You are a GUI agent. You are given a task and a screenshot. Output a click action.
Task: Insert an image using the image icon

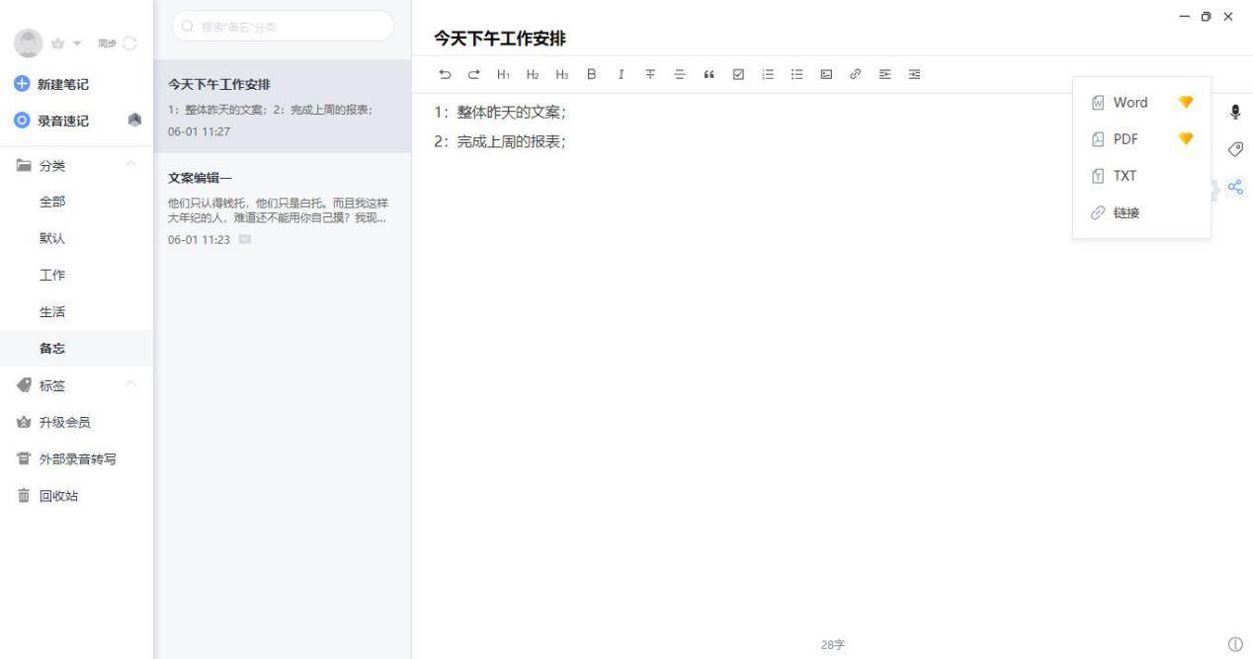826,74
